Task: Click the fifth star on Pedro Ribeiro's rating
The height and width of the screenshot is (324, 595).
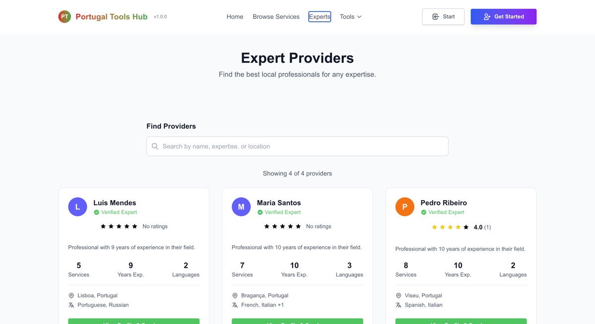Action: point(466,227)
